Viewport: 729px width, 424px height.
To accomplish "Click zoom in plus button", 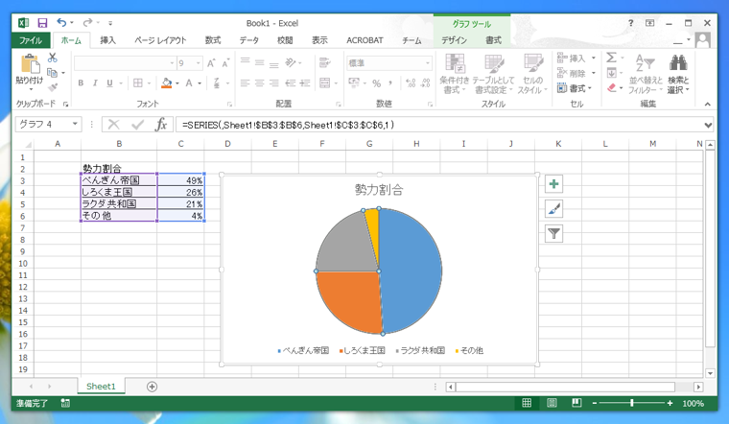I will (x=670, y=403).
